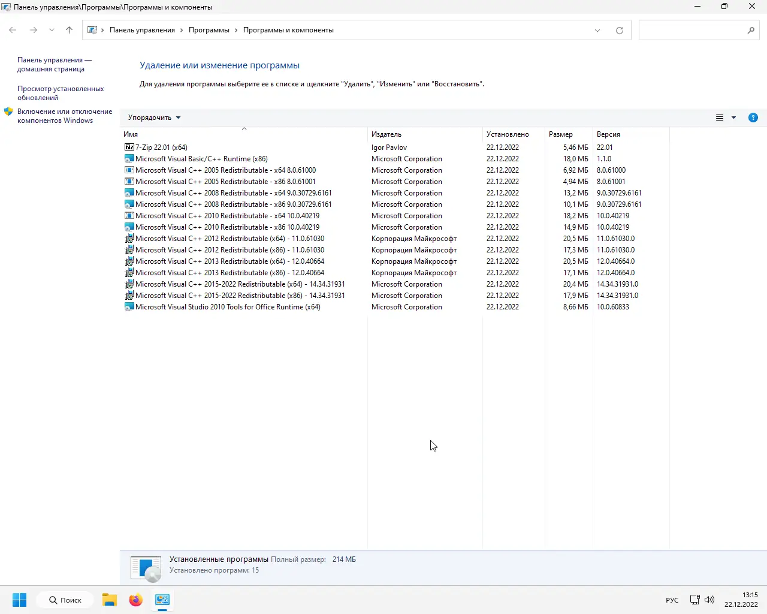
Task: Click the 8,66 МБ size cell
Action: pyautogui.click(x=575, y=307)
